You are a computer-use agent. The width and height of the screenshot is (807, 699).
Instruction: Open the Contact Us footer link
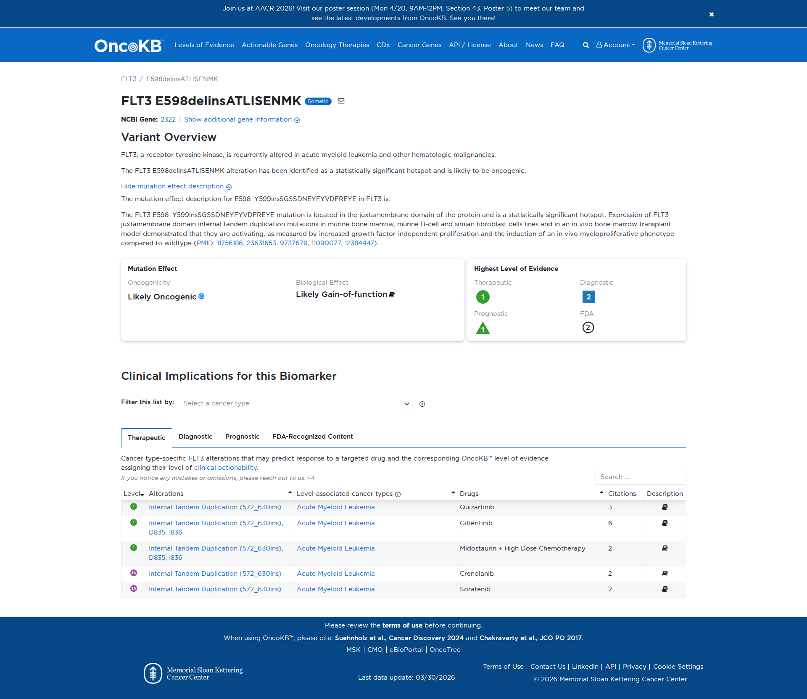click(548, 667)
